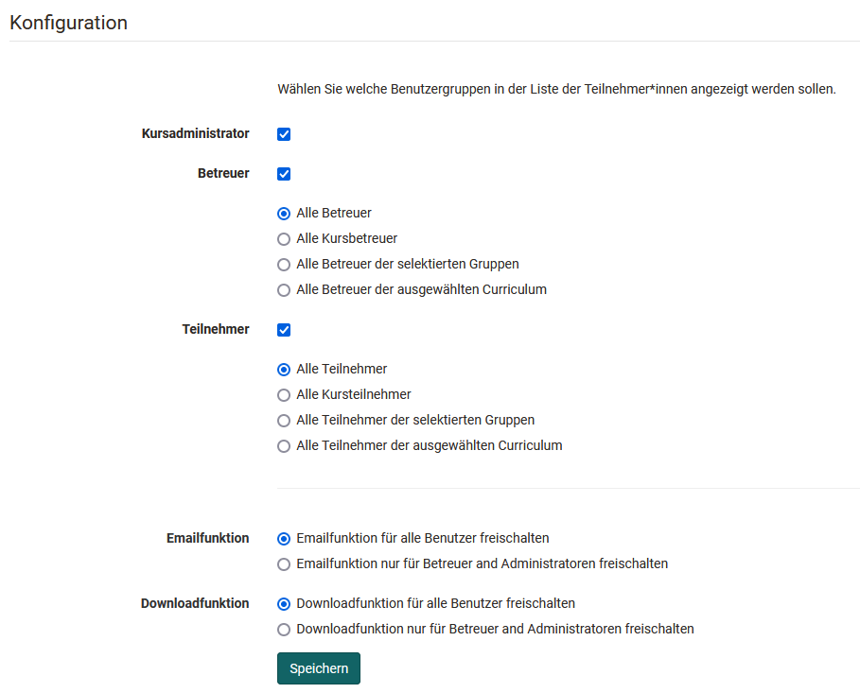This screenshot has width=860, height=693.
Task: Uncheck the Teilnehmer checkbox
Action: (284, 330)
